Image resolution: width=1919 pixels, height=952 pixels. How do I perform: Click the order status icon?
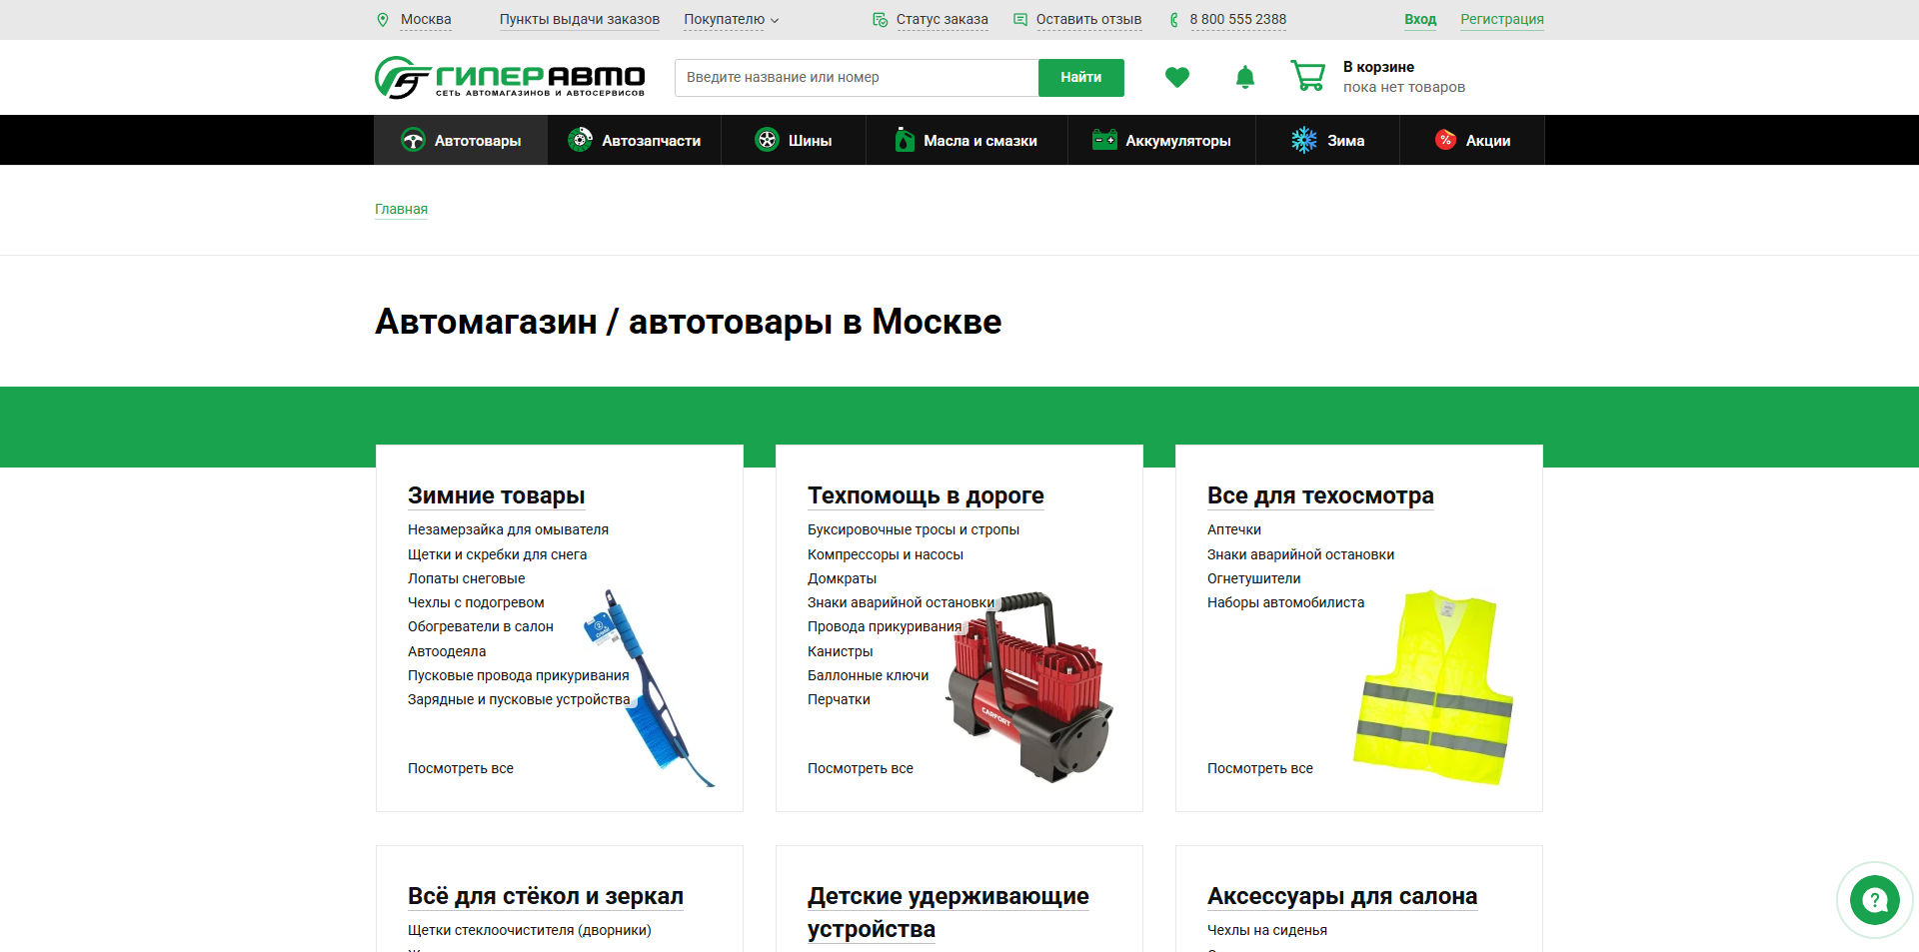tap(880, 19)
